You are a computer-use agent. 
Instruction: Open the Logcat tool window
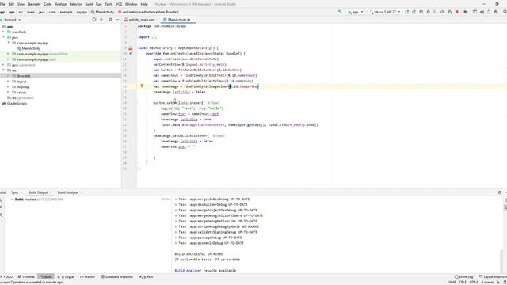pos(66,277)
